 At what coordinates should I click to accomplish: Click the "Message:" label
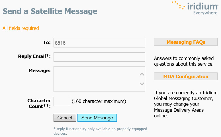pos(40,70)
